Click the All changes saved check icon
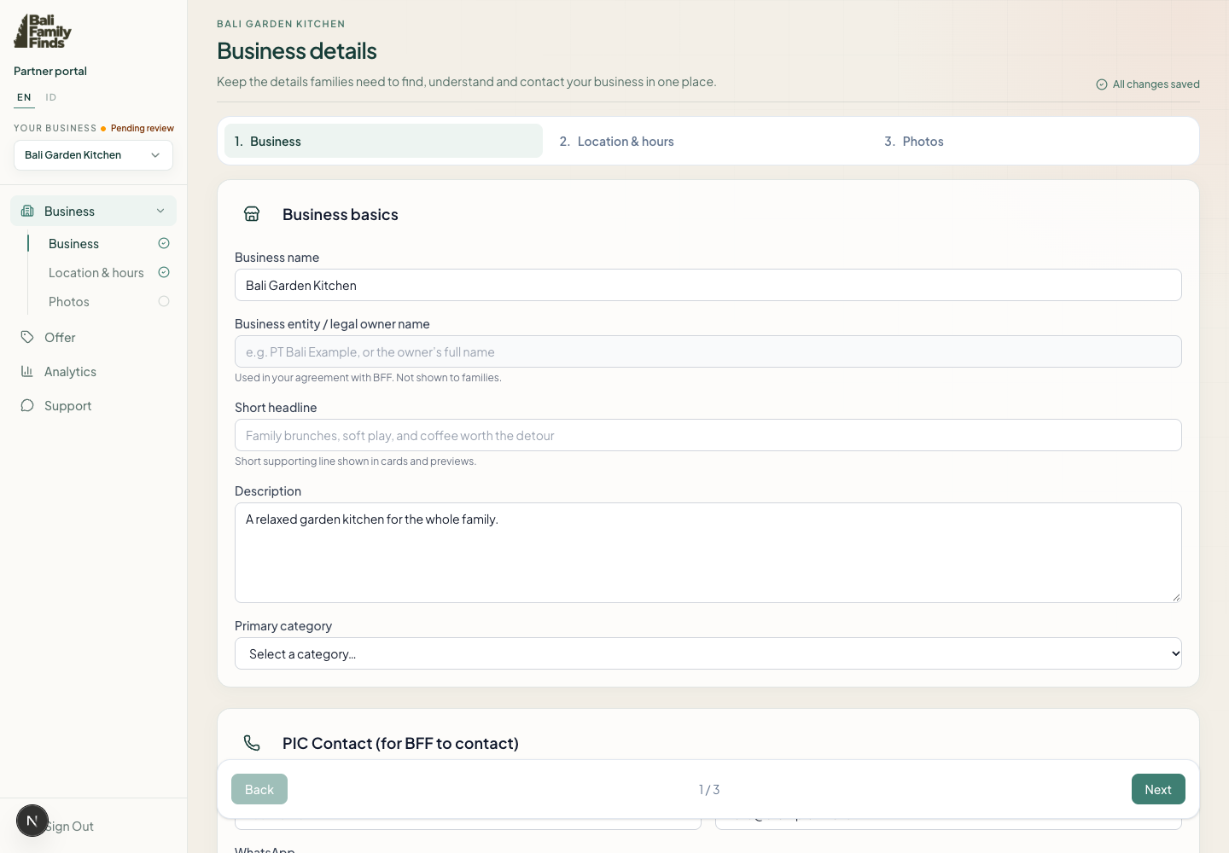The width and height of the screenshot is (1229, 853). (1102, 84)
